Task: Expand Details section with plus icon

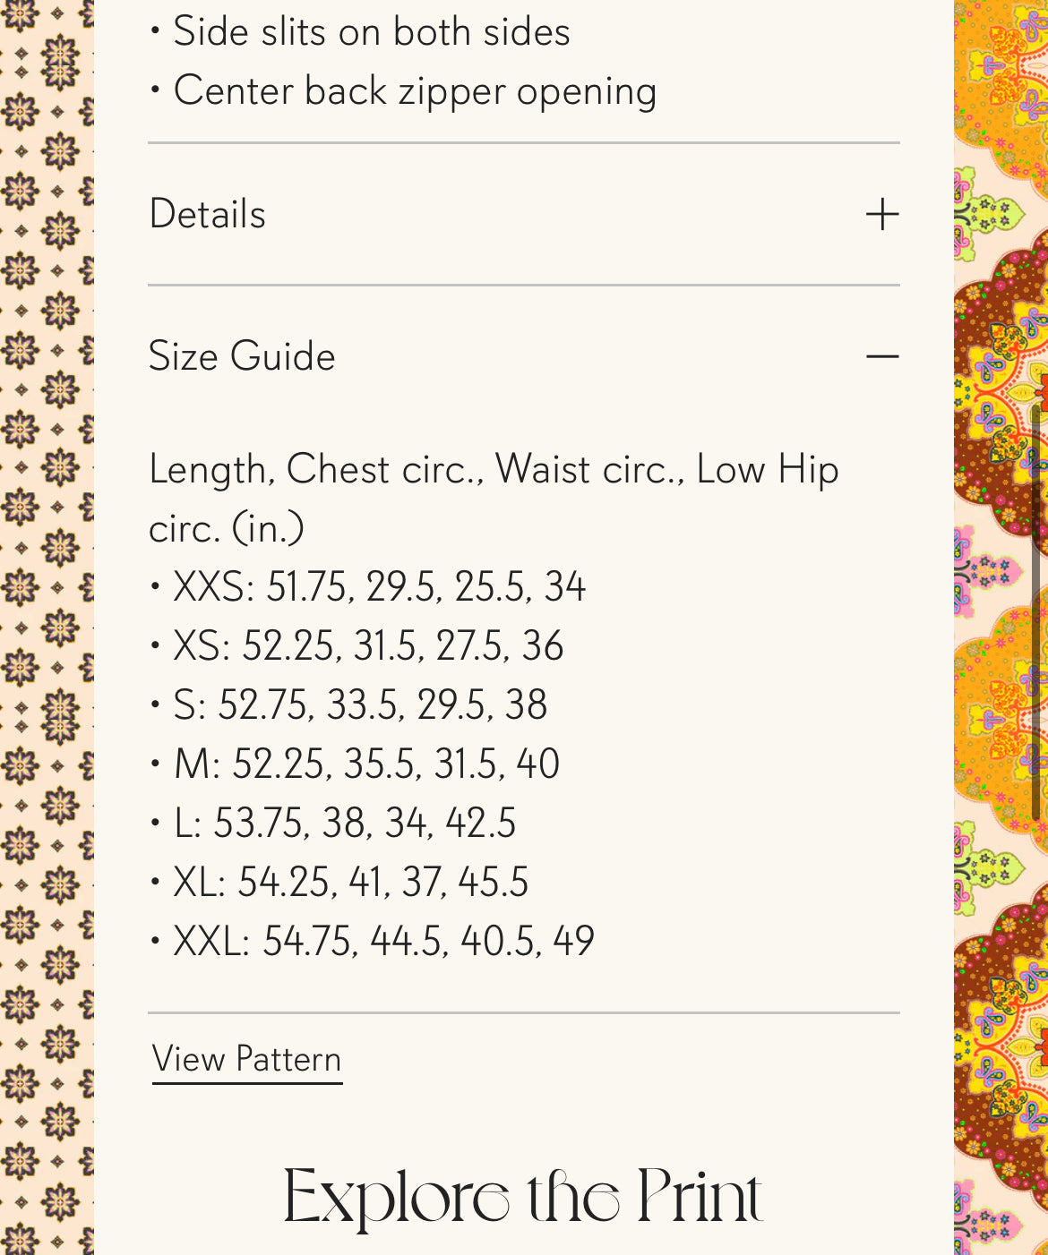Action: (882, 214)
